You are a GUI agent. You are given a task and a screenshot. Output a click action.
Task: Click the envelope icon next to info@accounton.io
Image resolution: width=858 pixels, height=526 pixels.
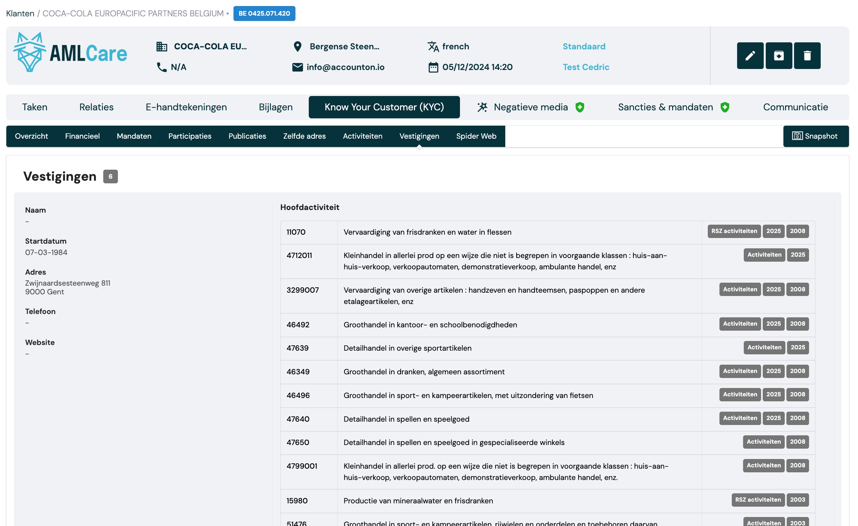297,67
